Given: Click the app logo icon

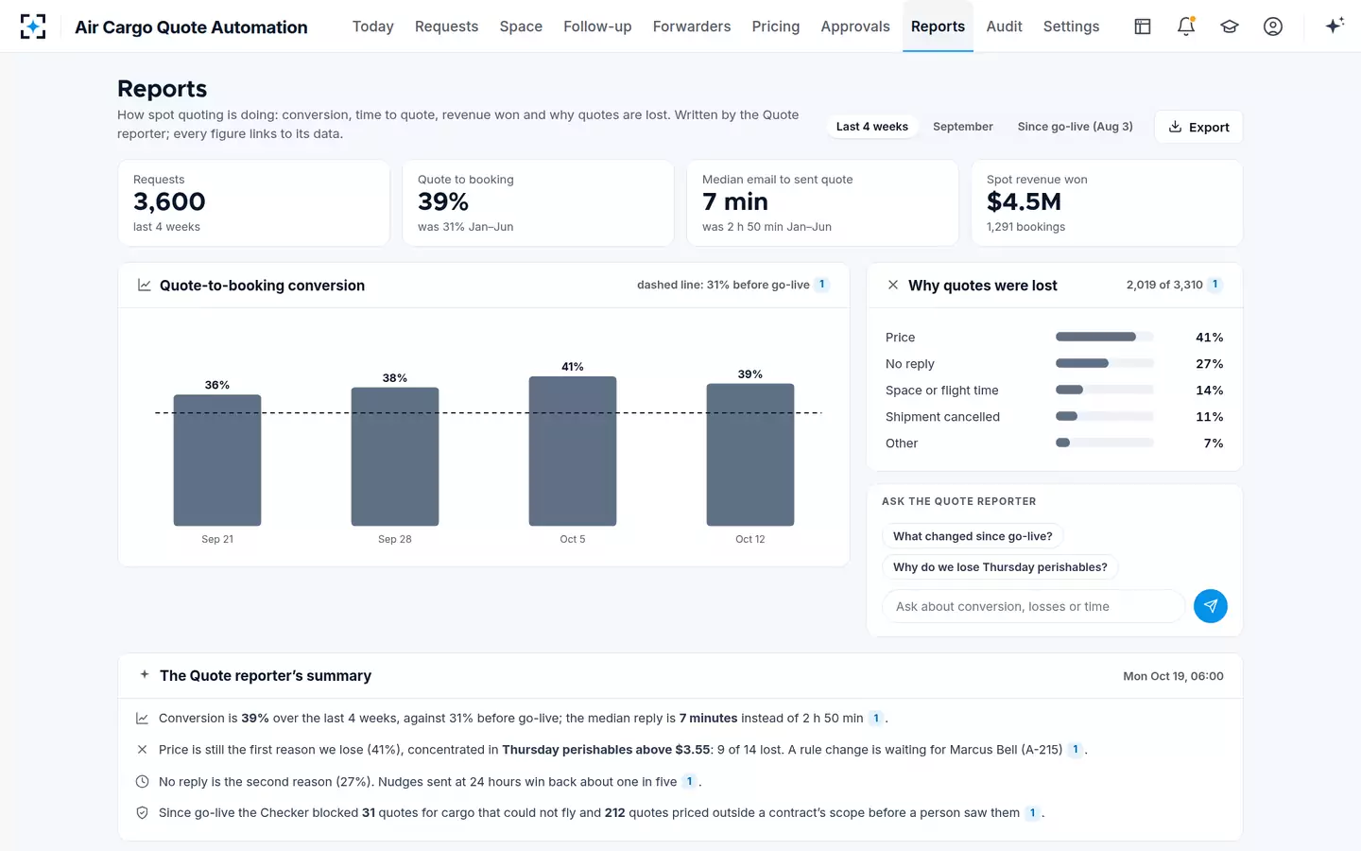Looking at the screenshot, I should (x=33, y=26).
